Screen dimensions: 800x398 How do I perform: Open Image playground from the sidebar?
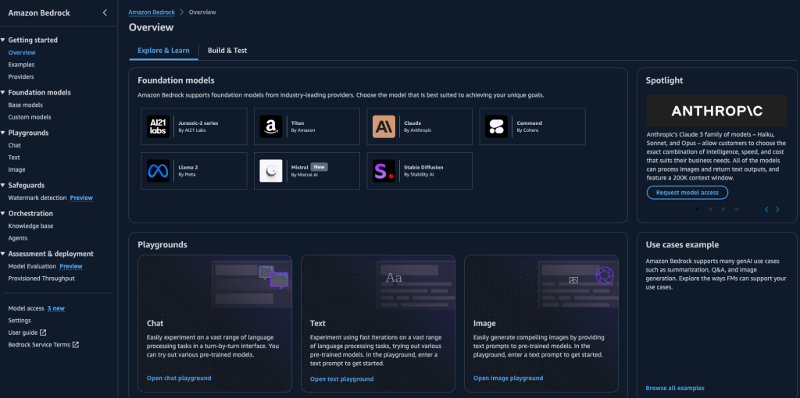tap(17, 169)
